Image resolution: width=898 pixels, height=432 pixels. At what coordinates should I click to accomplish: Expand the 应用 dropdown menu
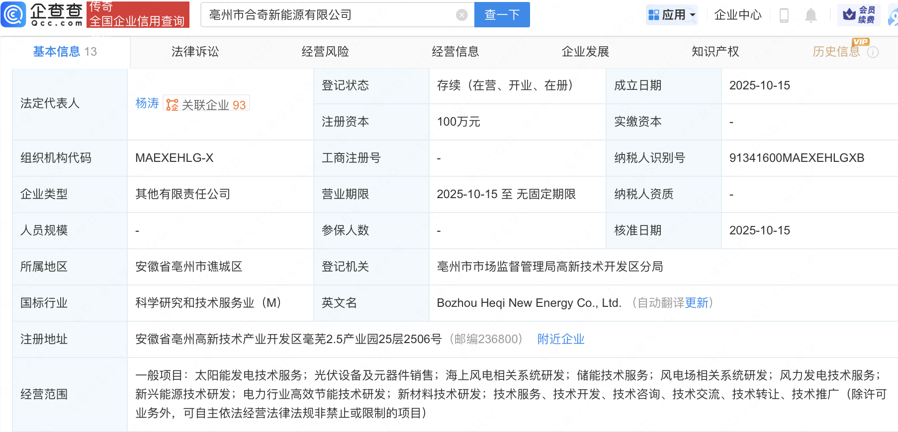pos(672,15)
